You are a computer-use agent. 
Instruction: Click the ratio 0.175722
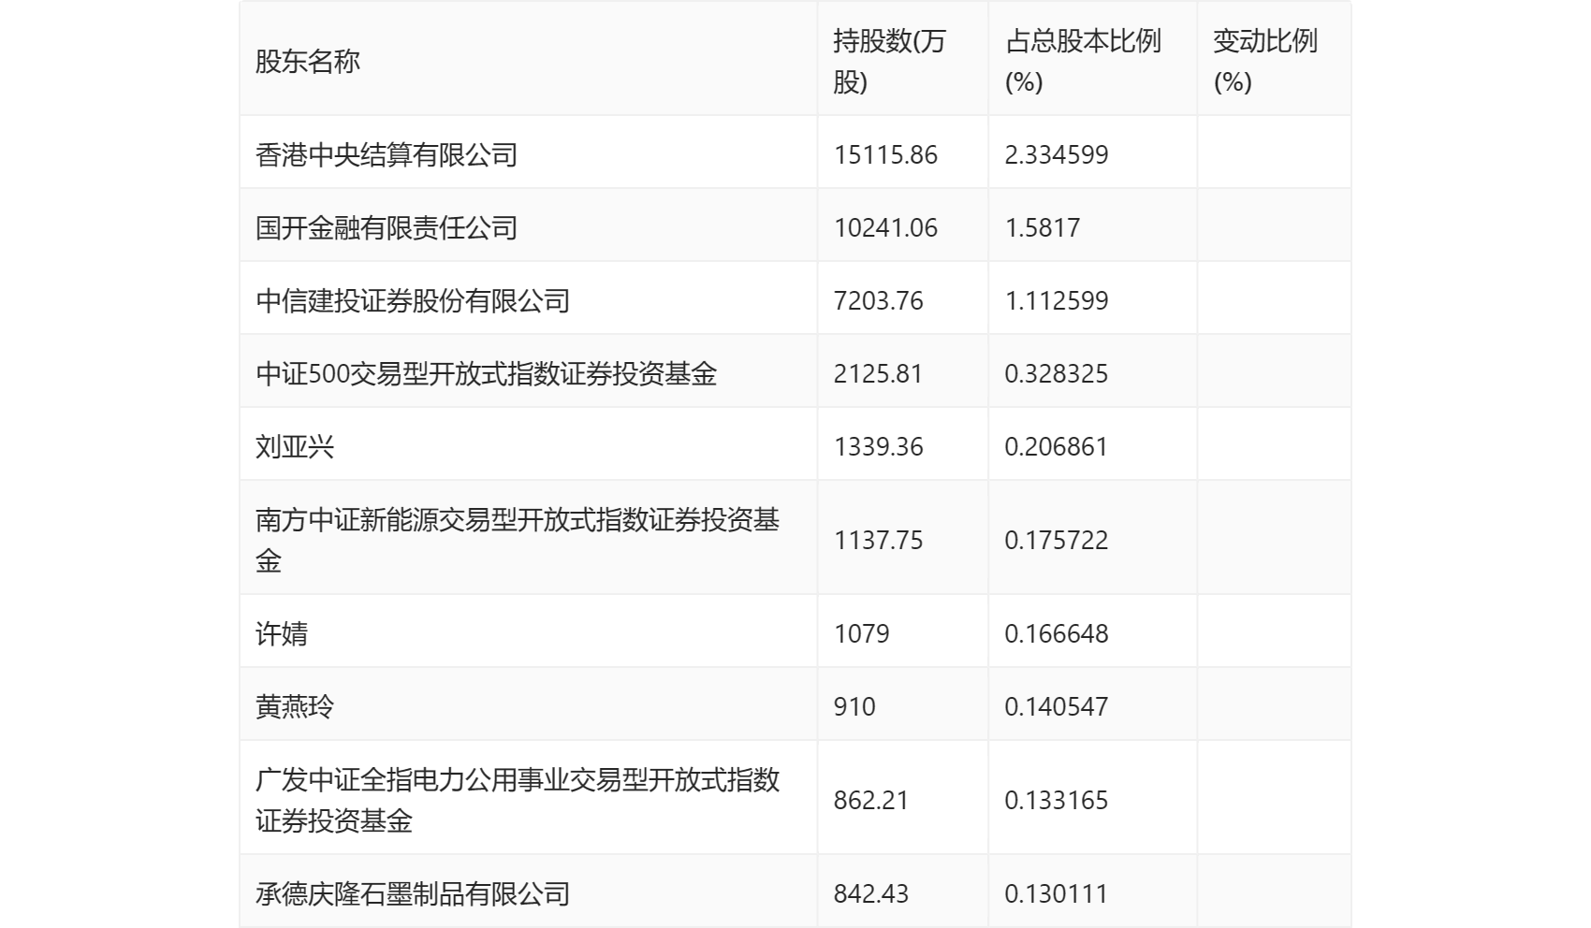pyautogui.click(x=1057, y=540)
